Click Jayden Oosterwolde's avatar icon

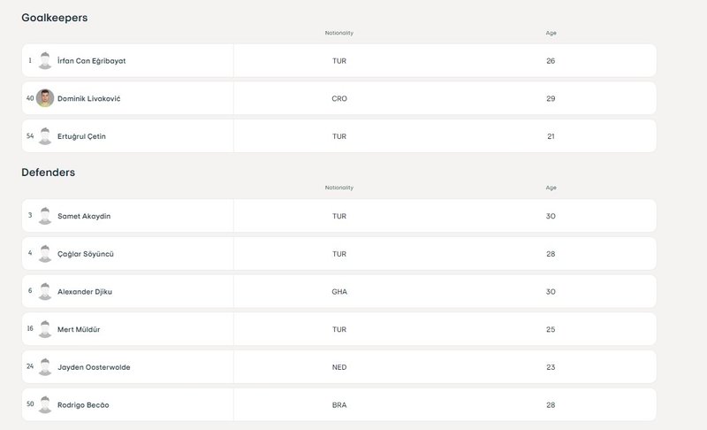(x=45, y=366)
